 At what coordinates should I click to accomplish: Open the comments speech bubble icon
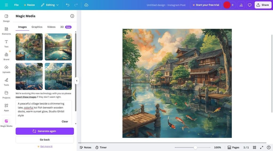pyautogui.click(x=250, y=5)
